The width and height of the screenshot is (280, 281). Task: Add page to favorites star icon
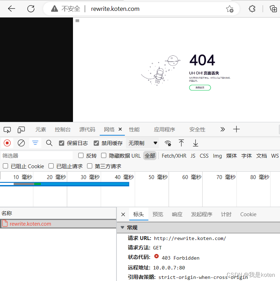[229, 9]
